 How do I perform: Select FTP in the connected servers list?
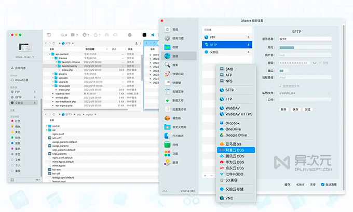coord(227,37)
